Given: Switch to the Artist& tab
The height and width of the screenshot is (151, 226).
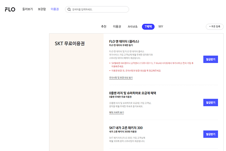Looking at the screenshot, I should (x=132, y=26).
